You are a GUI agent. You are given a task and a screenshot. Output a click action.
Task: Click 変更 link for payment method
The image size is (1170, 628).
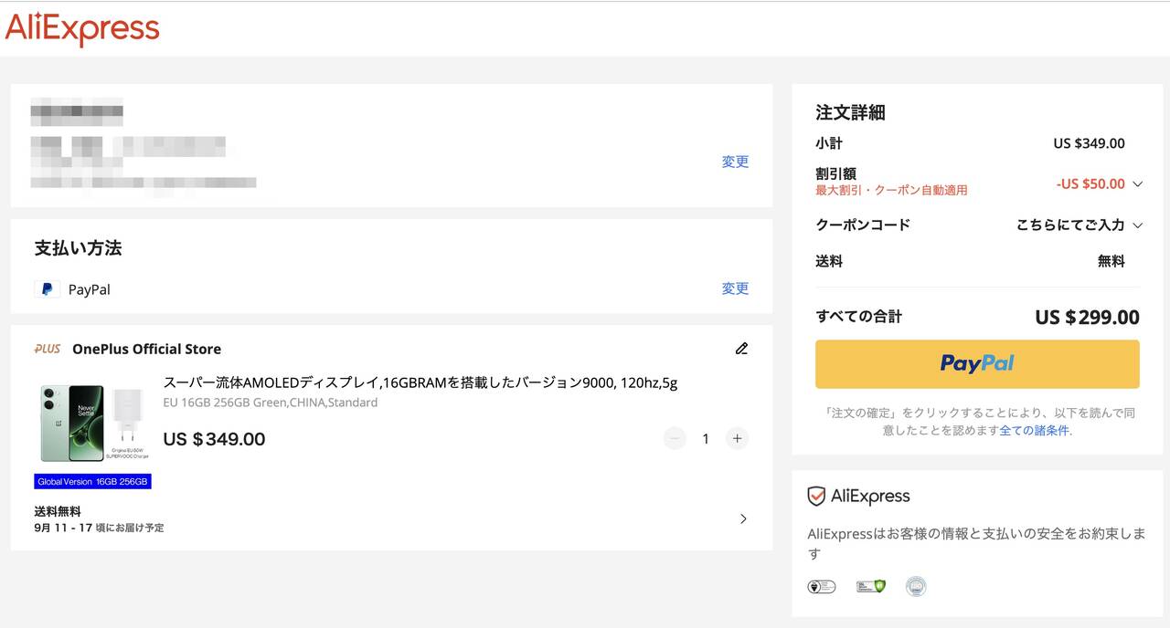tap(735, 288)
